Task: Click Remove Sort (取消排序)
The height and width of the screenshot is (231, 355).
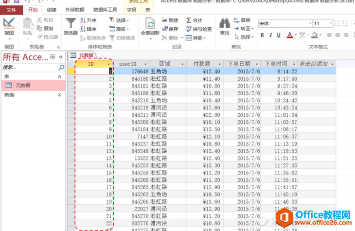Action: [93, 38]
